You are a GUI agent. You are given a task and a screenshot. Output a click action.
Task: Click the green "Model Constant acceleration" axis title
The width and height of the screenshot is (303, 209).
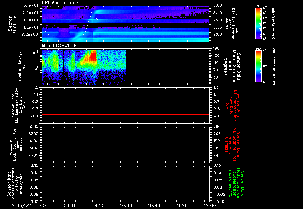point(236,184)
